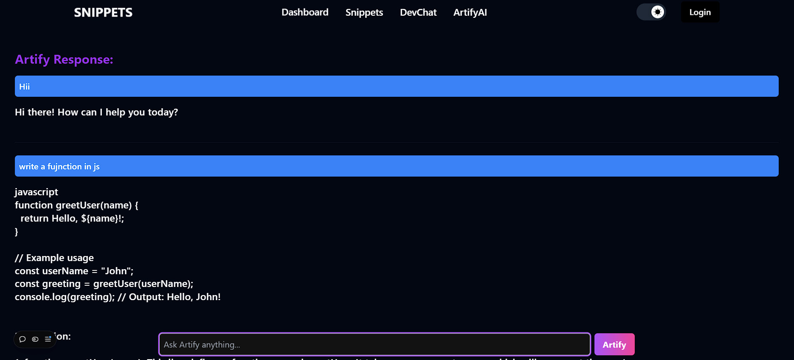The image size is (794, 360).
Task: Open the comment bubble icon in floating toolbar
Action: [23, 339]
